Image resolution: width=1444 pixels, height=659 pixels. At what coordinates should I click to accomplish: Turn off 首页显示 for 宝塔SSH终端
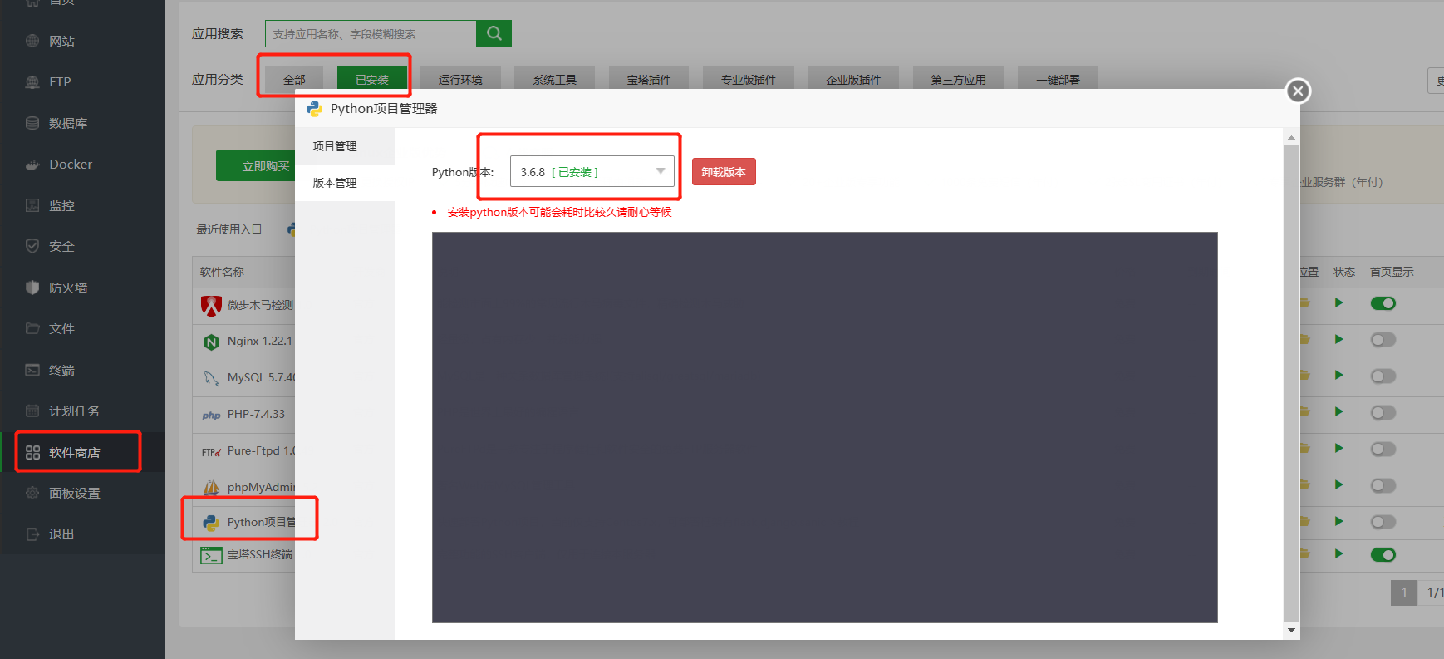[x=1383, y=555]
